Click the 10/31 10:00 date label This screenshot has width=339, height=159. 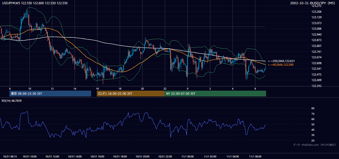(x=30, y=156)
